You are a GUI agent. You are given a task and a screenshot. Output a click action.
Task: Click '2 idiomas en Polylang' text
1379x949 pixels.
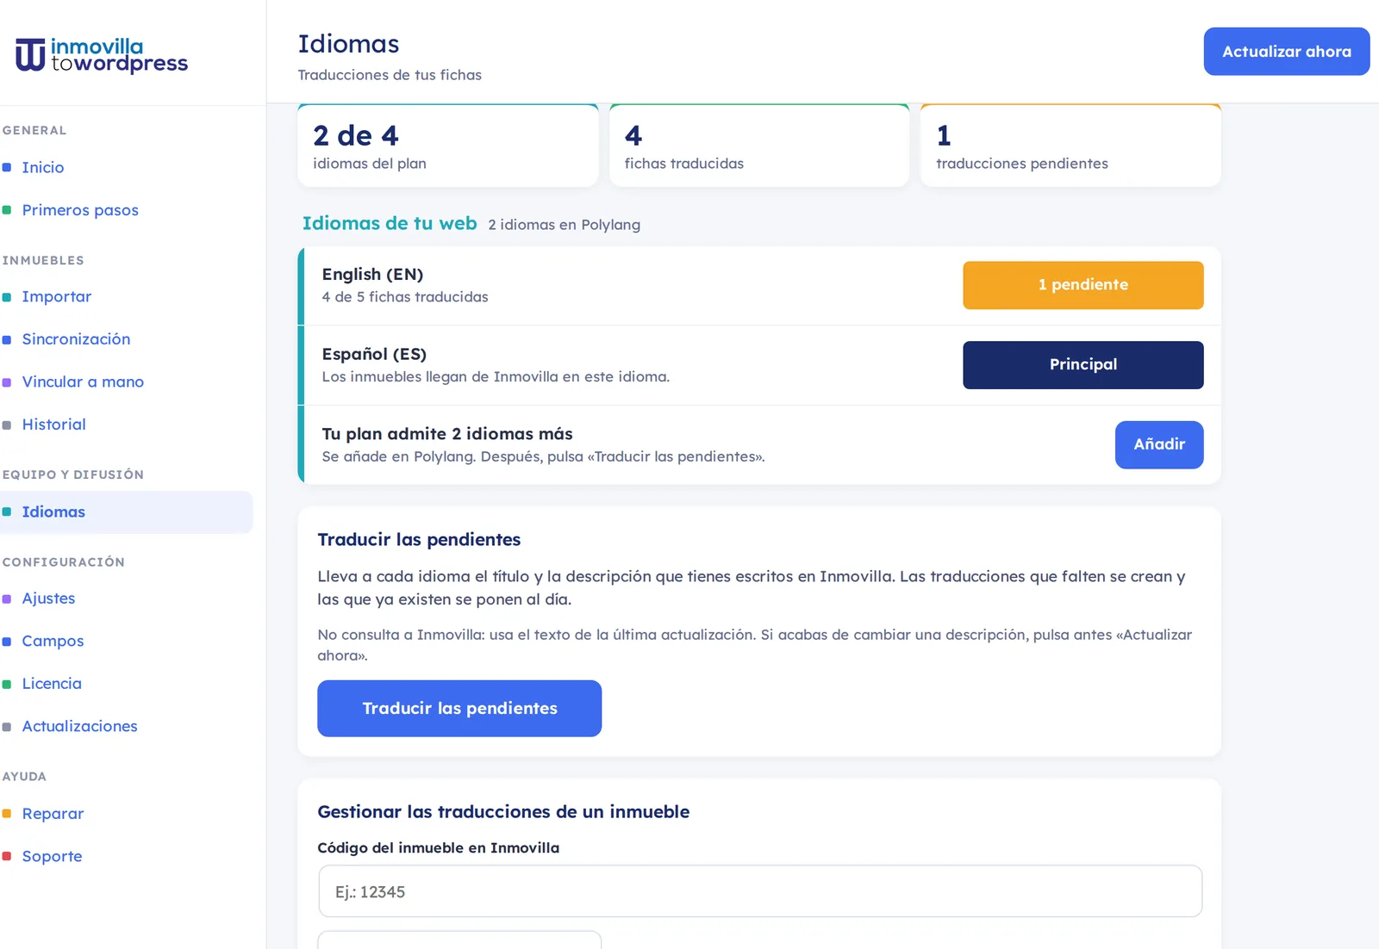tap(565, 225)
